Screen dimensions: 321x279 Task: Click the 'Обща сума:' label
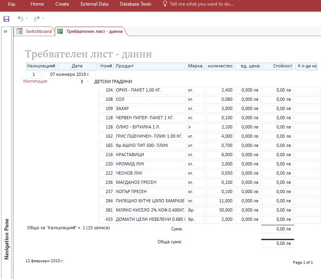[170, 242]
